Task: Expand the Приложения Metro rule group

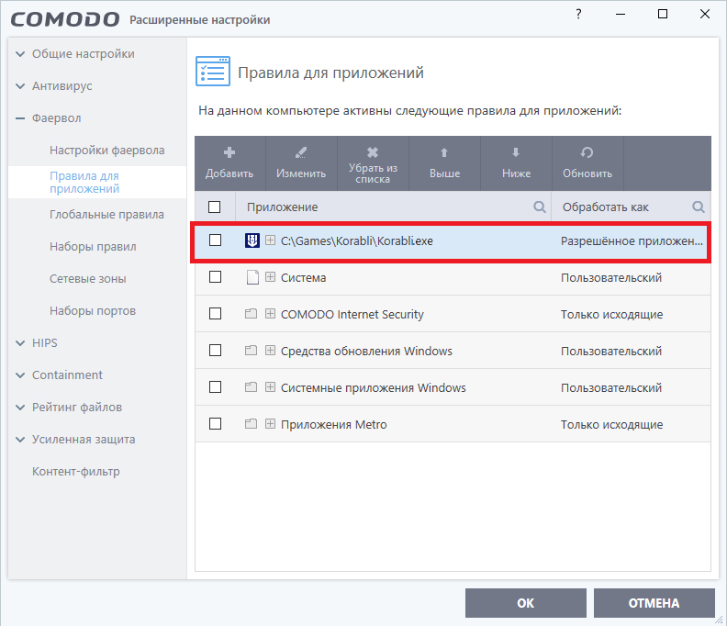Action: coord(270,424)
